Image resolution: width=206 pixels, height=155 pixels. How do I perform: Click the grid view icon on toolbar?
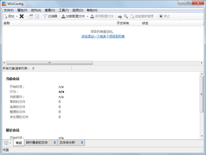click(37, 16)
